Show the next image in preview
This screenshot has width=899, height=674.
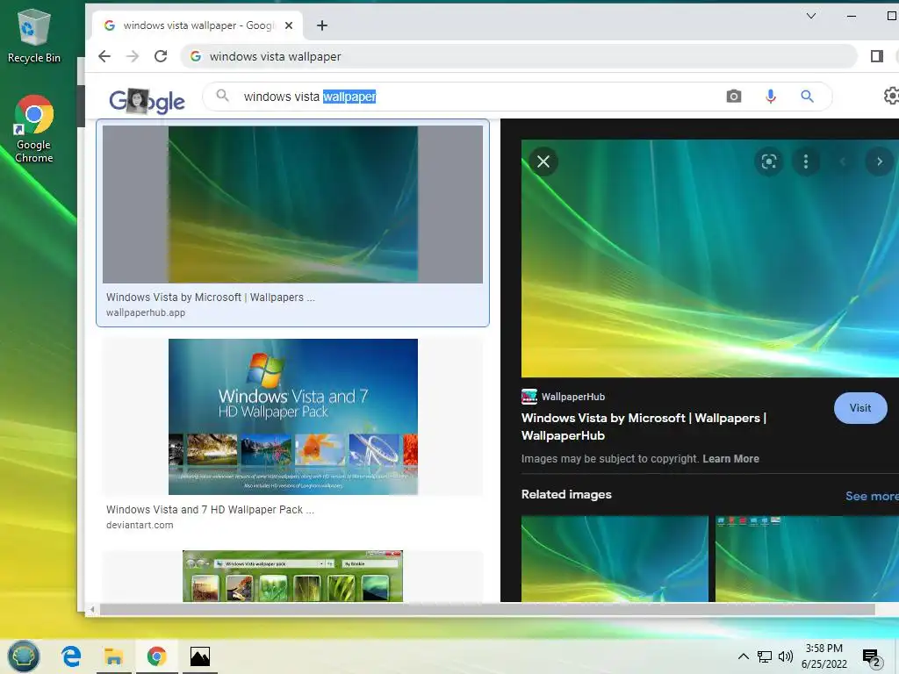pos(879,161)
